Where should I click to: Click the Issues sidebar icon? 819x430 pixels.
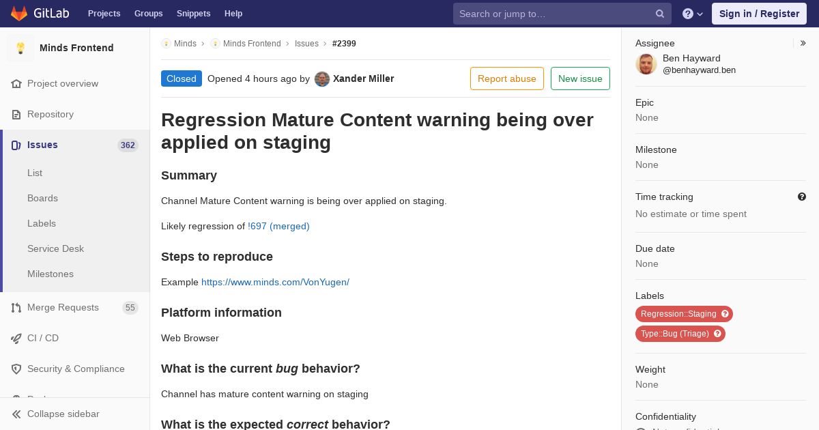pos(16,145)
